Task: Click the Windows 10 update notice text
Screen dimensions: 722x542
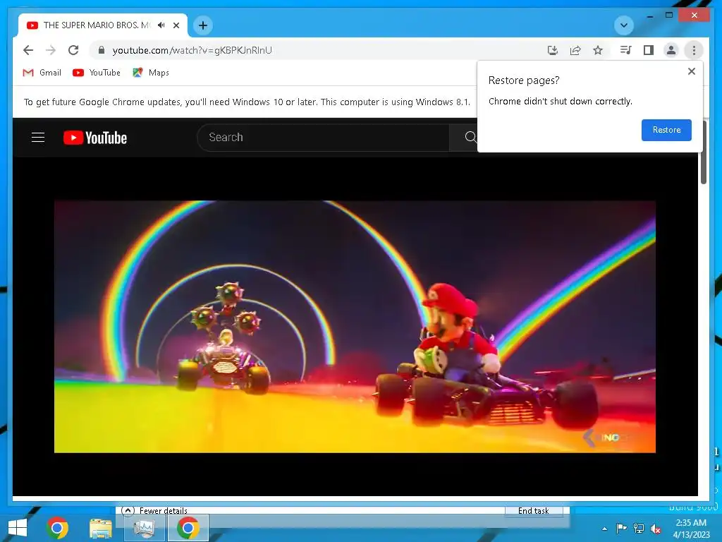Action: click(x=247, y=102)
